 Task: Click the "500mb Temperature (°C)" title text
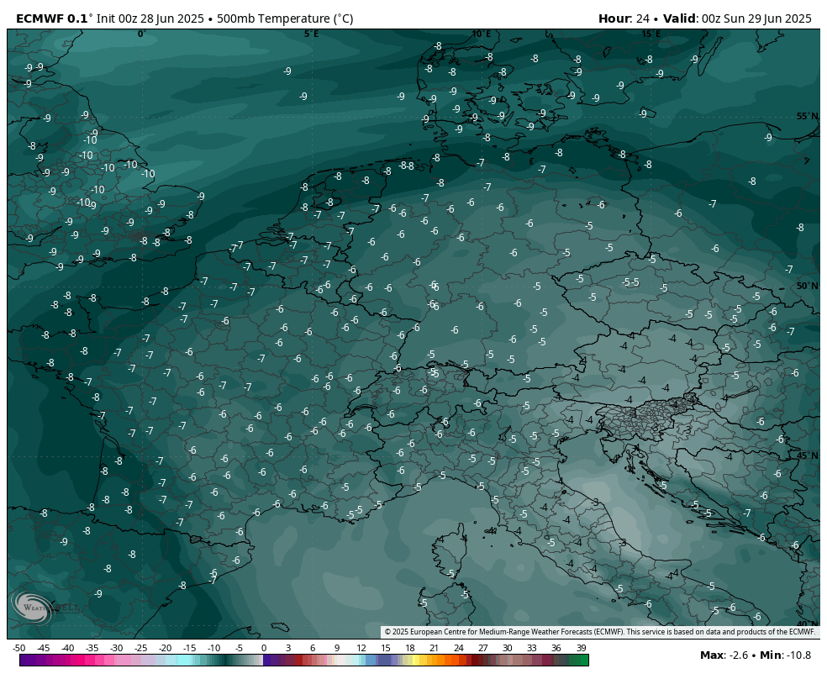282,18
